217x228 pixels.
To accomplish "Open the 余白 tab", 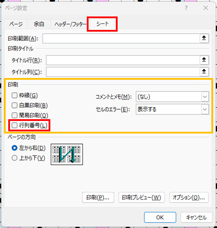I will 39,24.
